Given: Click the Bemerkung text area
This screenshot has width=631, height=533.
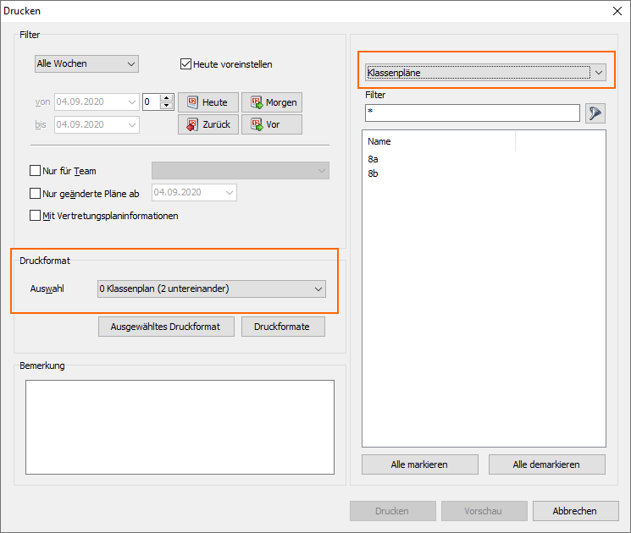Looking at the screenshot, I should click(180, 427).
